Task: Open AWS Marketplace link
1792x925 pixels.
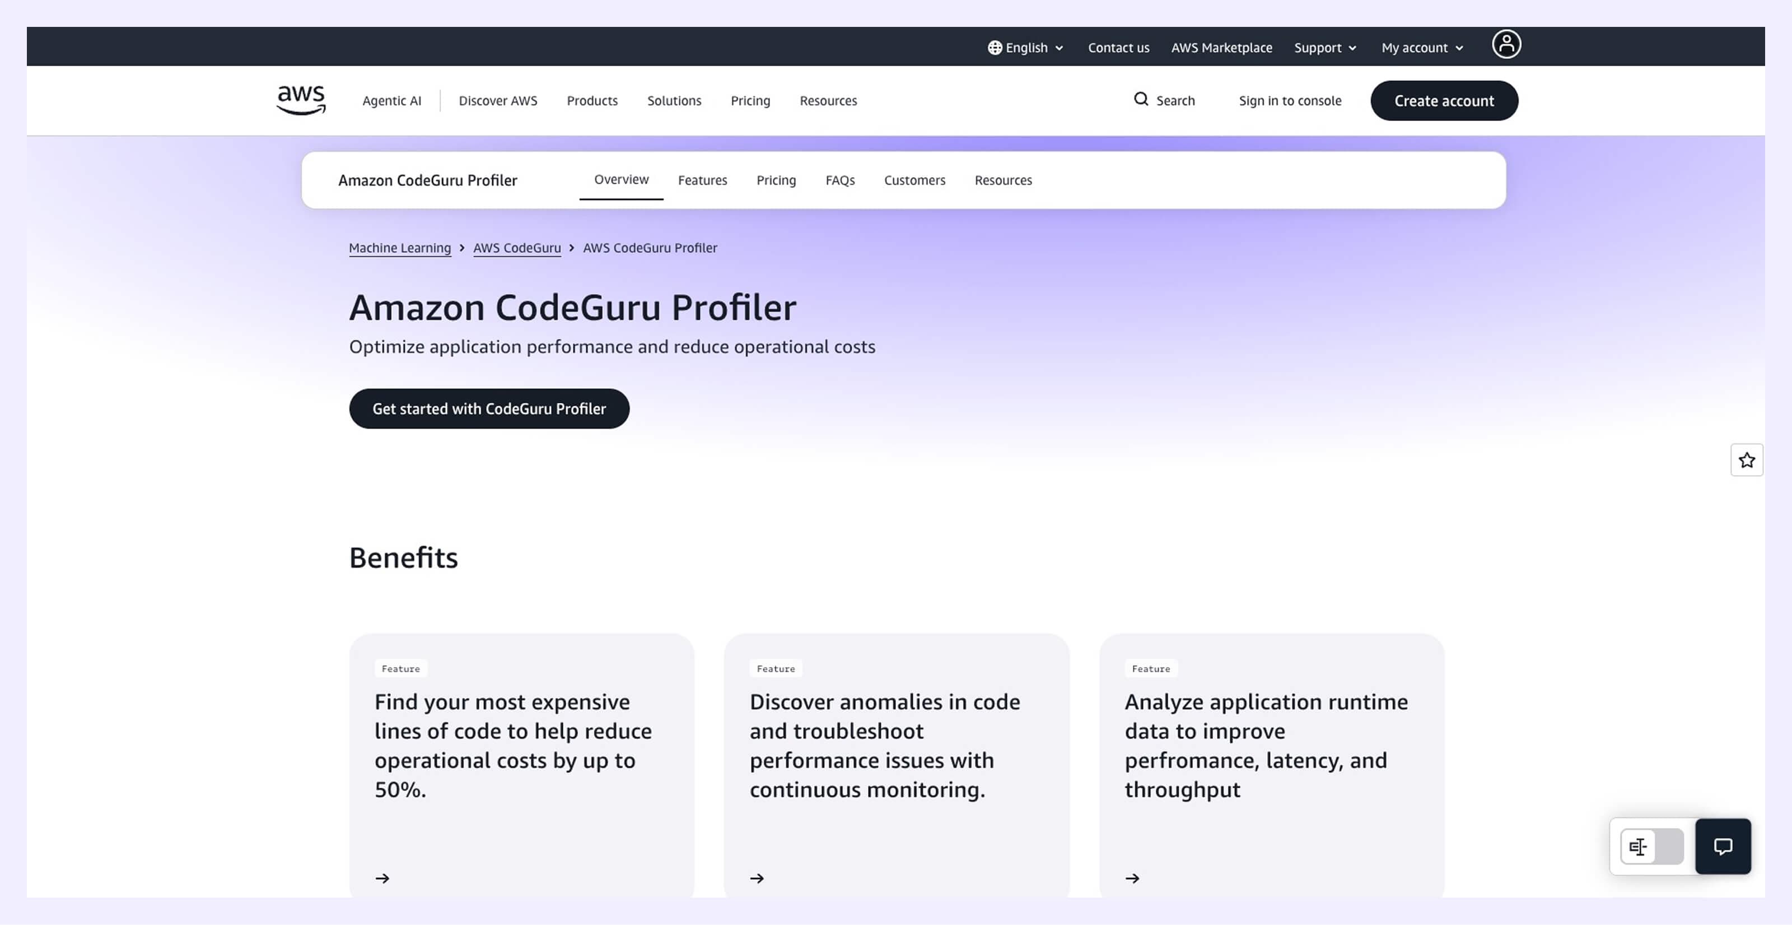Action: pyautogui.click(x=1221, y=47)
